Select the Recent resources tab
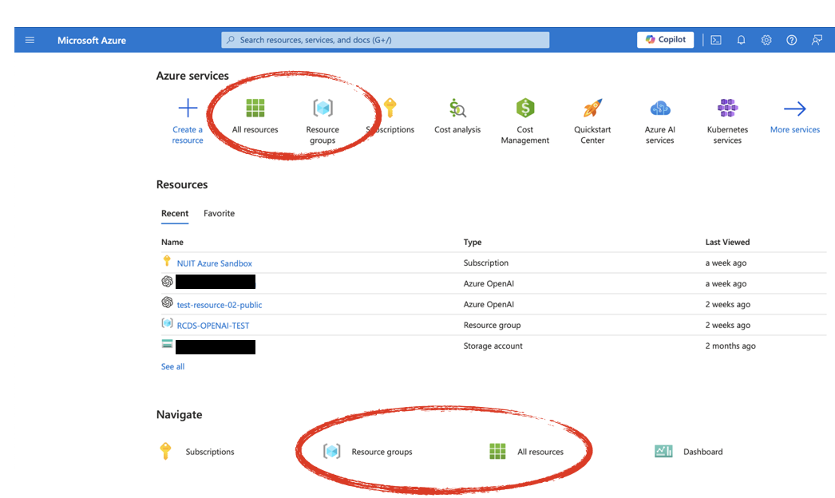The width and height of the screenshot is (835, 498). [175, 213]
